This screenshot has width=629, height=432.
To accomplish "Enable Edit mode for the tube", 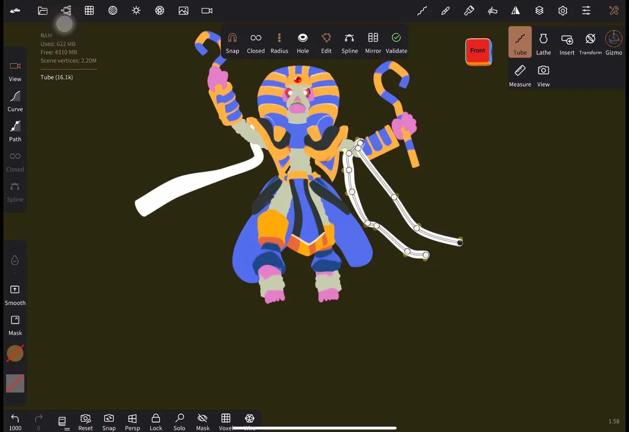I will [326, 43].
